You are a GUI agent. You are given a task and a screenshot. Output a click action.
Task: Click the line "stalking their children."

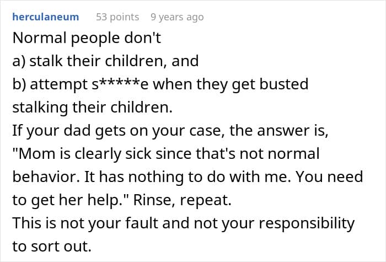(92, 108)
